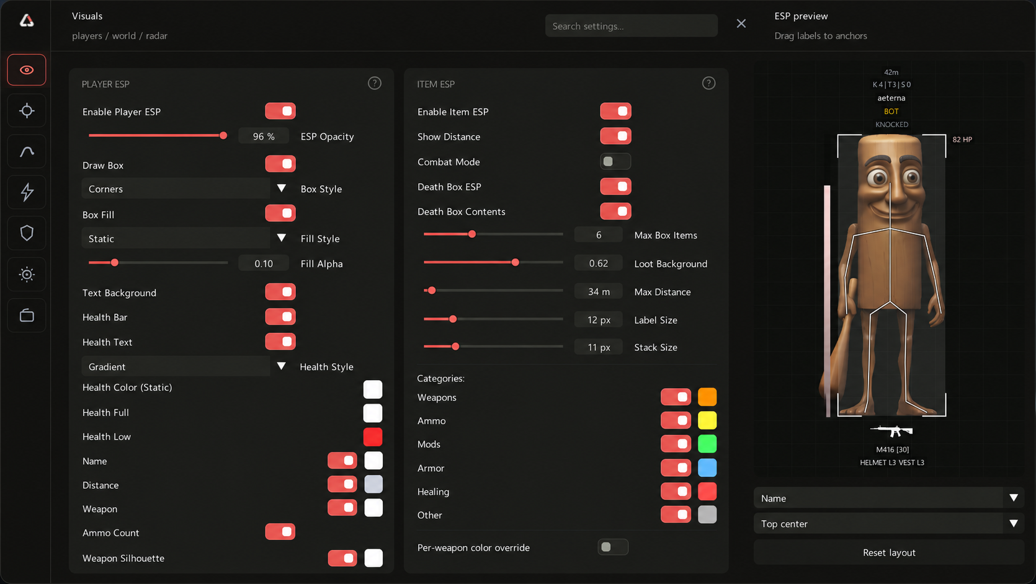Click the triangle logo above the sidebar
Viewport: 1036px width, 584px height.
(x=27, y=20)
